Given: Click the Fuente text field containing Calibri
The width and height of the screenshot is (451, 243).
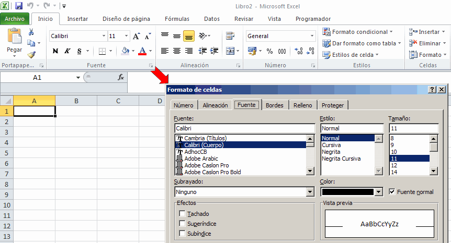Looking at the screenshot, I should click(x=245, y=128).
